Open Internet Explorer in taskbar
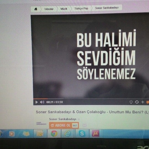 [x=68, y=134]
